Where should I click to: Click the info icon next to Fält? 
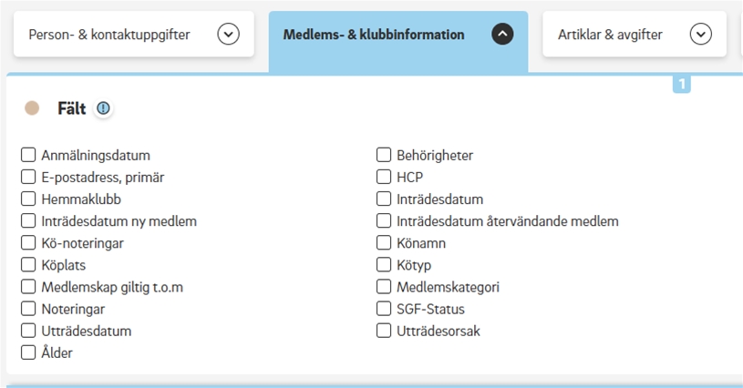(103, 108)
